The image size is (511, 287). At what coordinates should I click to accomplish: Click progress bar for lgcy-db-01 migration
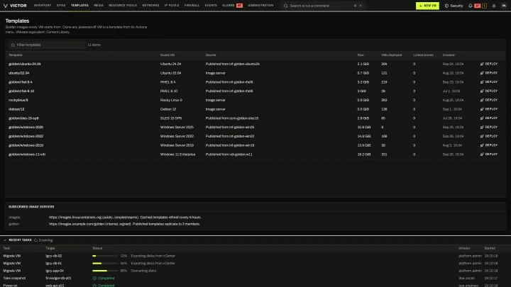tap(105, 263)
